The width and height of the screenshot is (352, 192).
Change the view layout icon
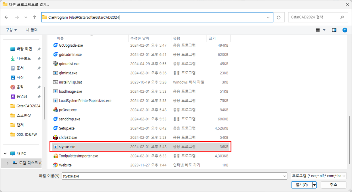318,30
